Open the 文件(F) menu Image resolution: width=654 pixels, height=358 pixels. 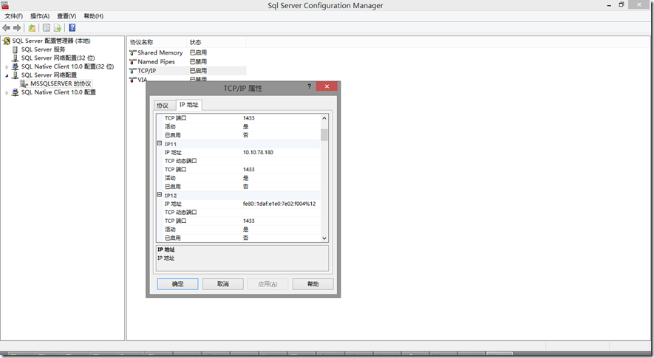[x=14, y=16]
